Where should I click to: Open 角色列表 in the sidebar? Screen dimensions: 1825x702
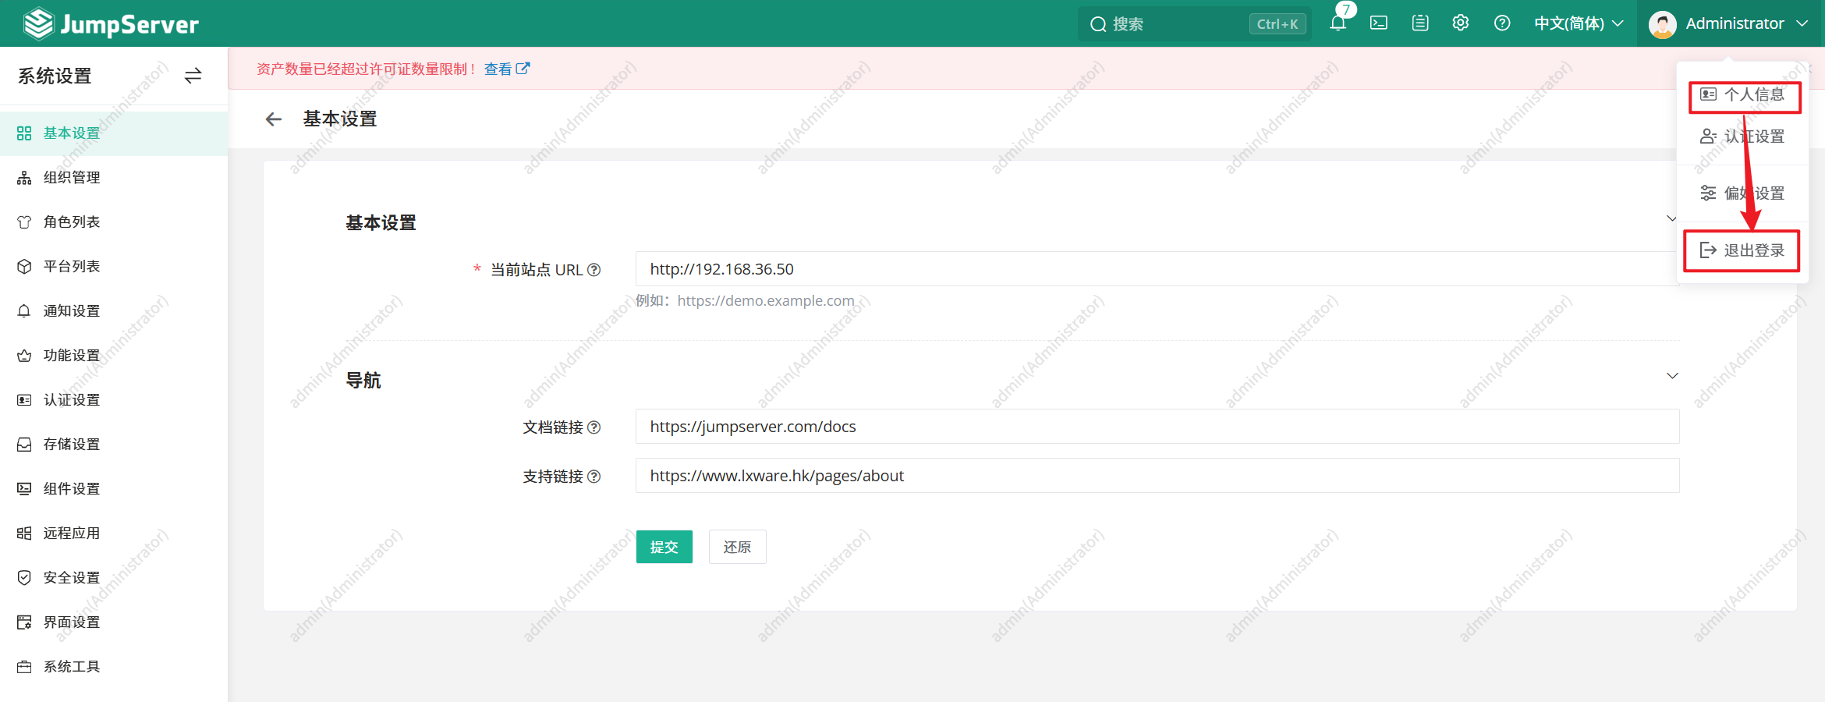(114, 222)
